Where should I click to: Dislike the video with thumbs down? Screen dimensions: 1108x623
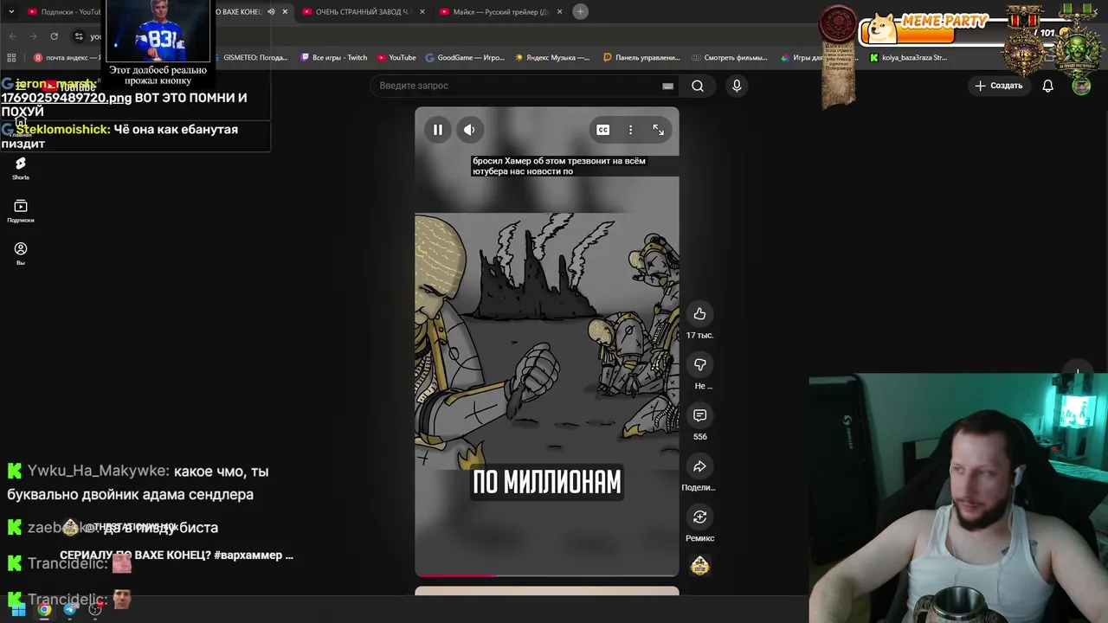pos(699,365)
